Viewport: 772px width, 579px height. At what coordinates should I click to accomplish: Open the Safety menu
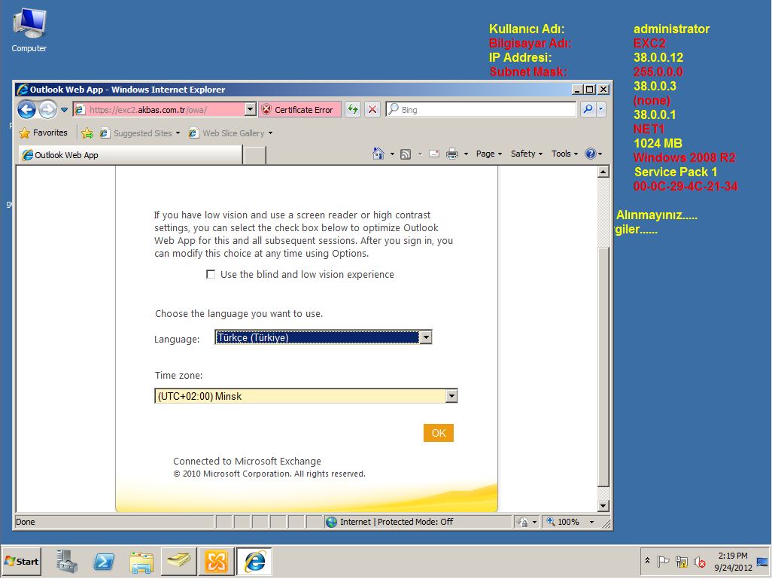pos(526,154)
